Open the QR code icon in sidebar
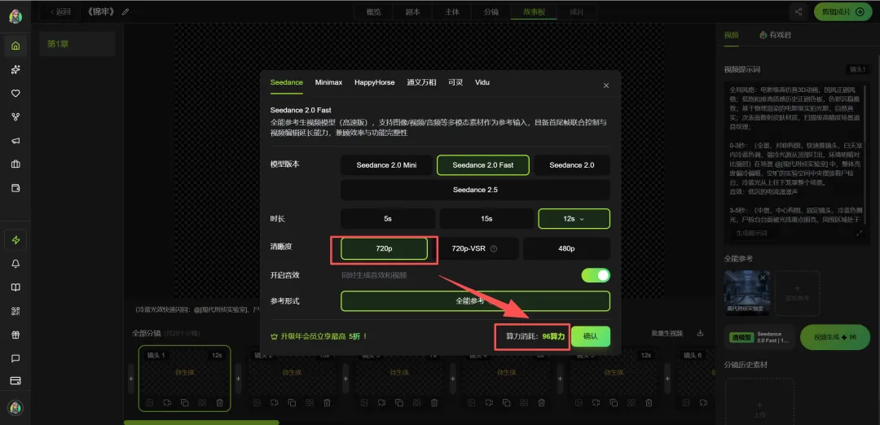Screen dimensions: 880x425 click(15, 311)
